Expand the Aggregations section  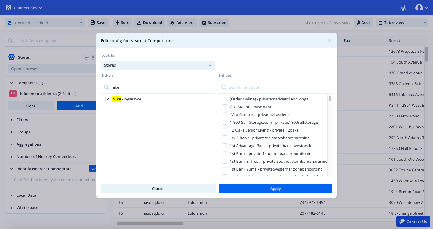(x=11, y=144)
